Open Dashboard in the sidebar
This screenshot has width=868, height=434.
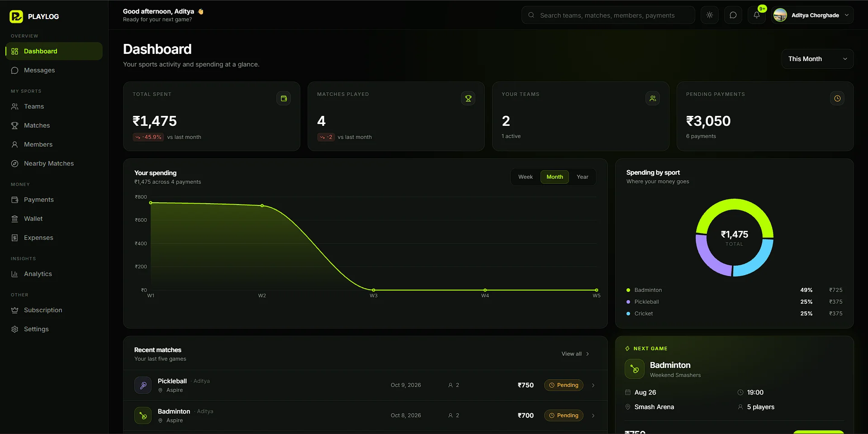(x=54, y=51)
